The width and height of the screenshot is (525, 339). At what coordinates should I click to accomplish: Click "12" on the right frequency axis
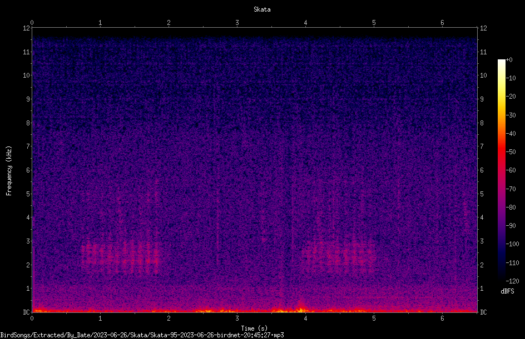tap(483, 28)
